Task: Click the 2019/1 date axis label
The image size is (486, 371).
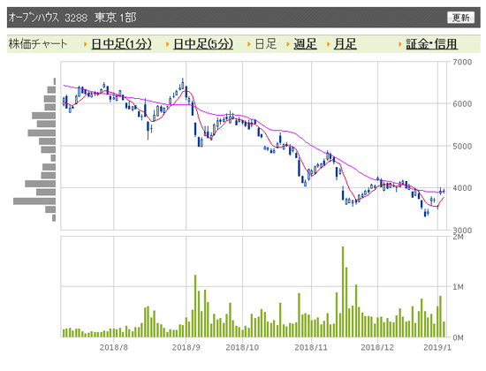Action: click(437, 347)
